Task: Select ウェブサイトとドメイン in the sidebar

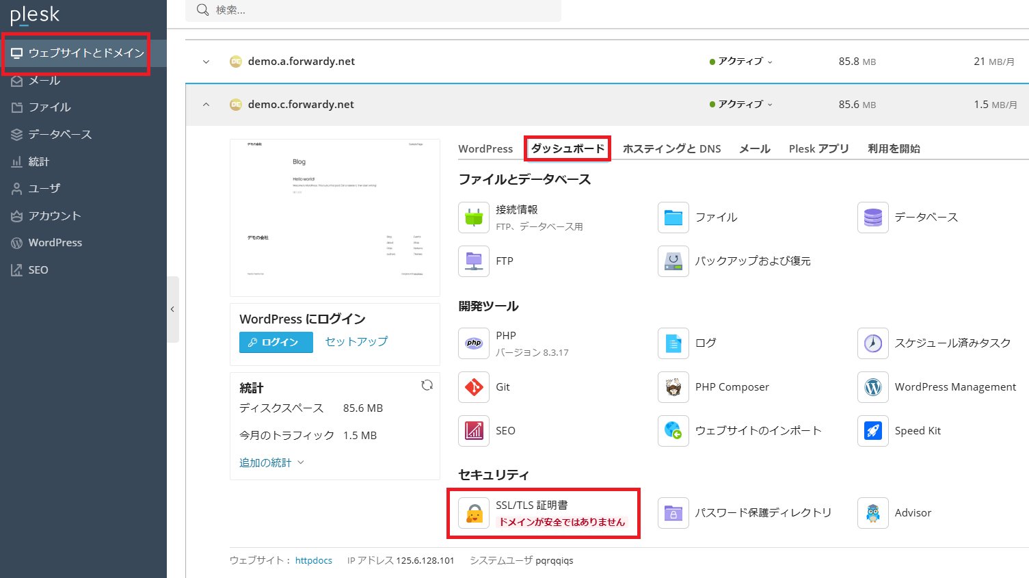Action: pyautogui.click(x=83, y=53)
